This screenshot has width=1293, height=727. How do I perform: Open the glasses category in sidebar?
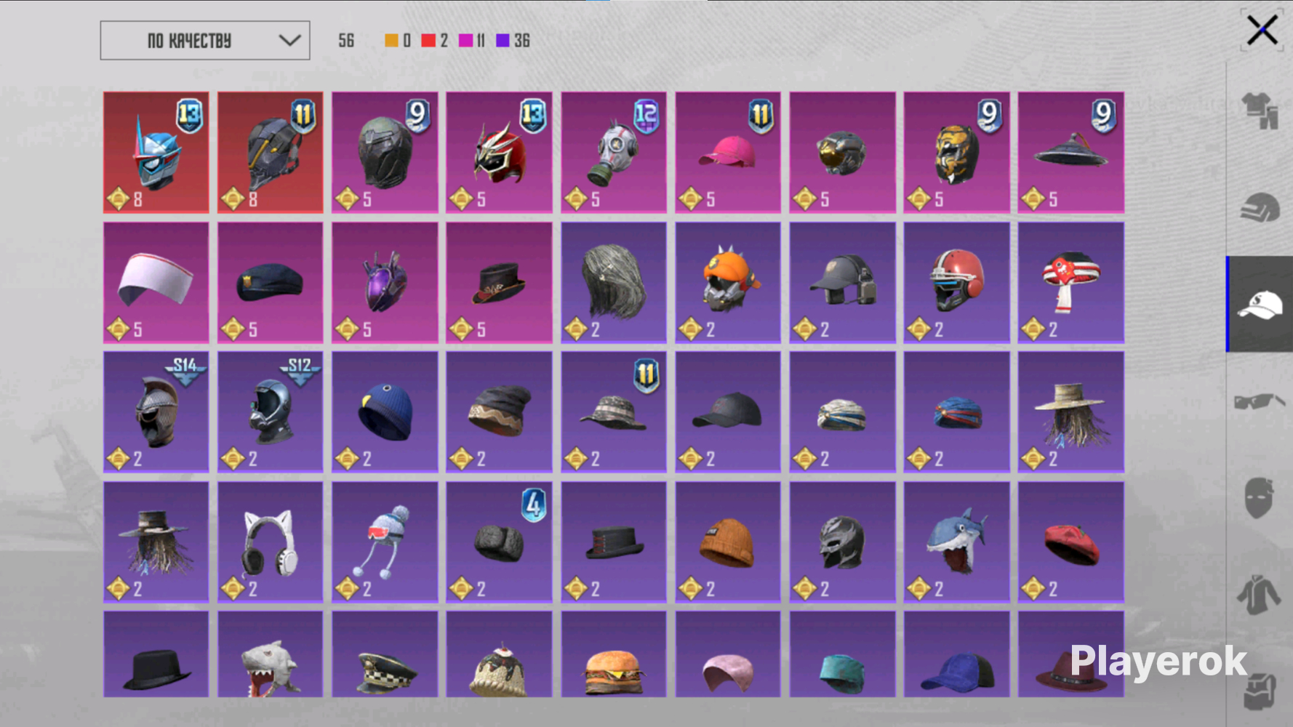(1260, 401)
